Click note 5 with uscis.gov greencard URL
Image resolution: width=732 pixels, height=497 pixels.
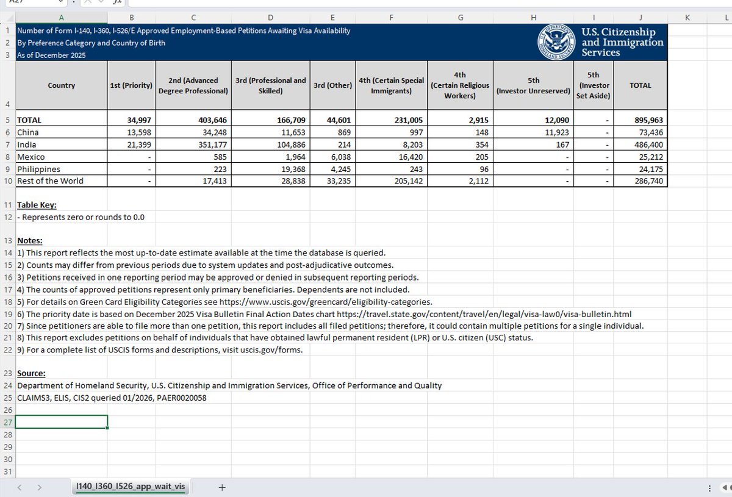(225, 302)
